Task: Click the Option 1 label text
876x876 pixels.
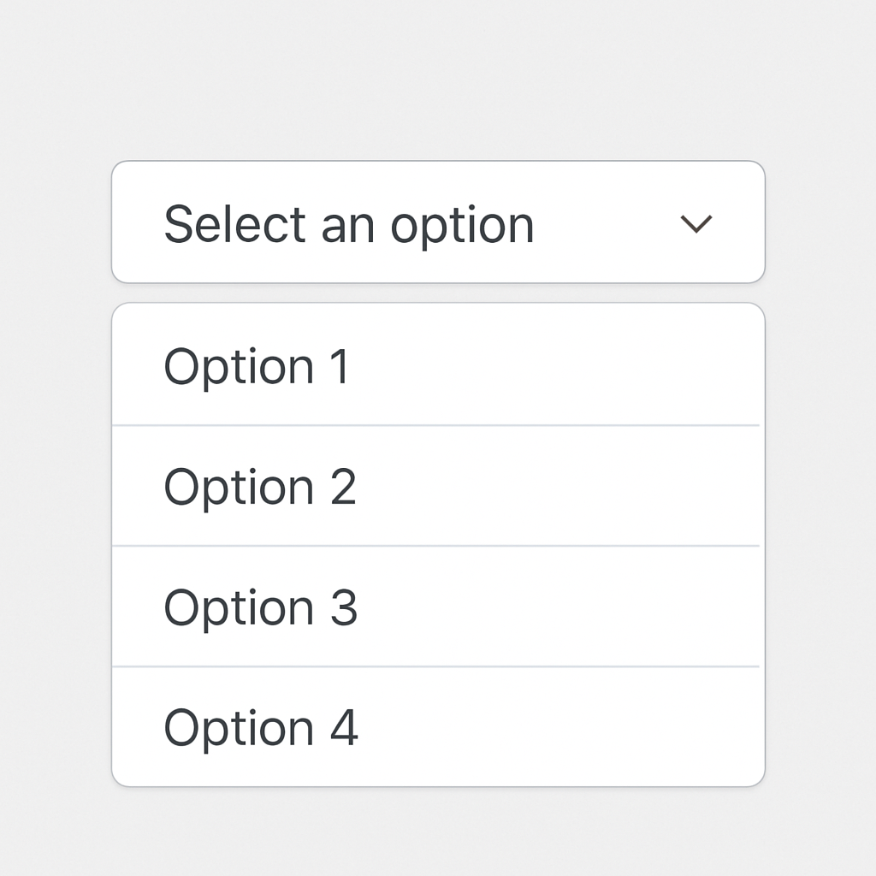Action: [257, 367]
